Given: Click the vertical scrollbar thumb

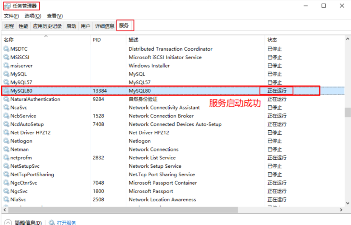Looking at the screenshot, I should 348,112.
